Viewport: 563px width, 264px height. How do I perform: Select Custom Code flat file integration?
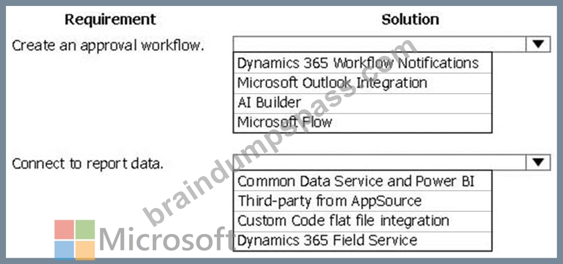(362, 221)
